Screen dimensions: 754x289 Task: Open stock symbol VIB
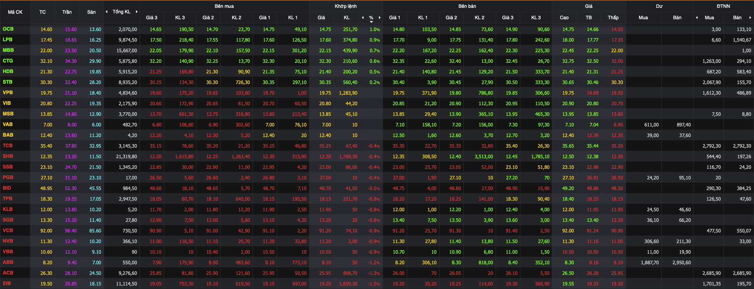[x=7, y=103]
